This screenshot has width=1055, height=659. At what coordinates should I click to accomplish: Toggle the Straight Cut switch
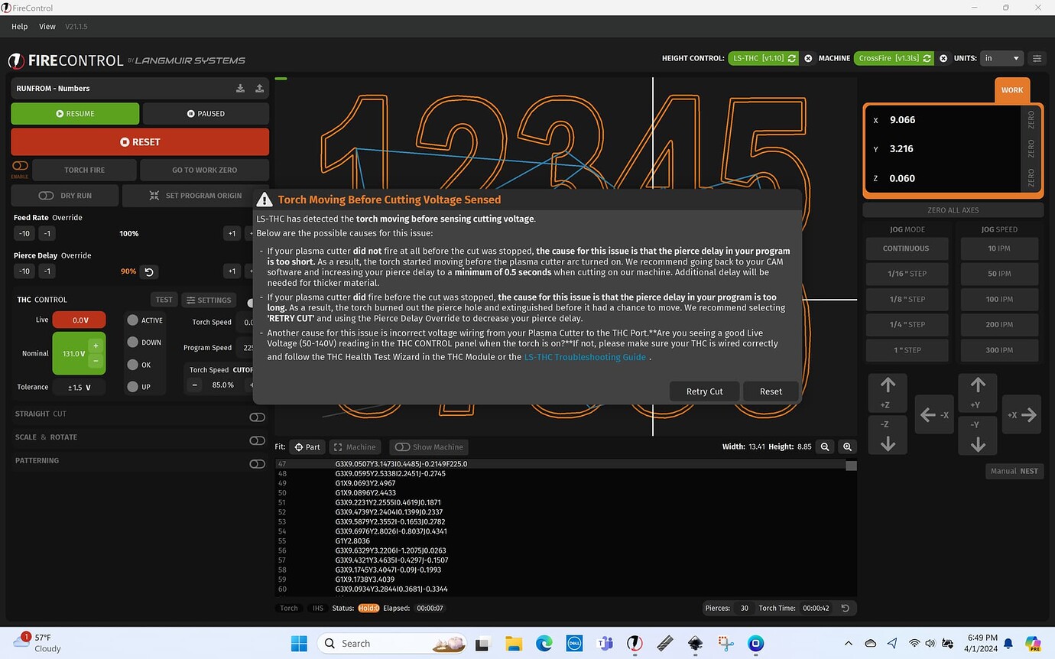point(257,417)
